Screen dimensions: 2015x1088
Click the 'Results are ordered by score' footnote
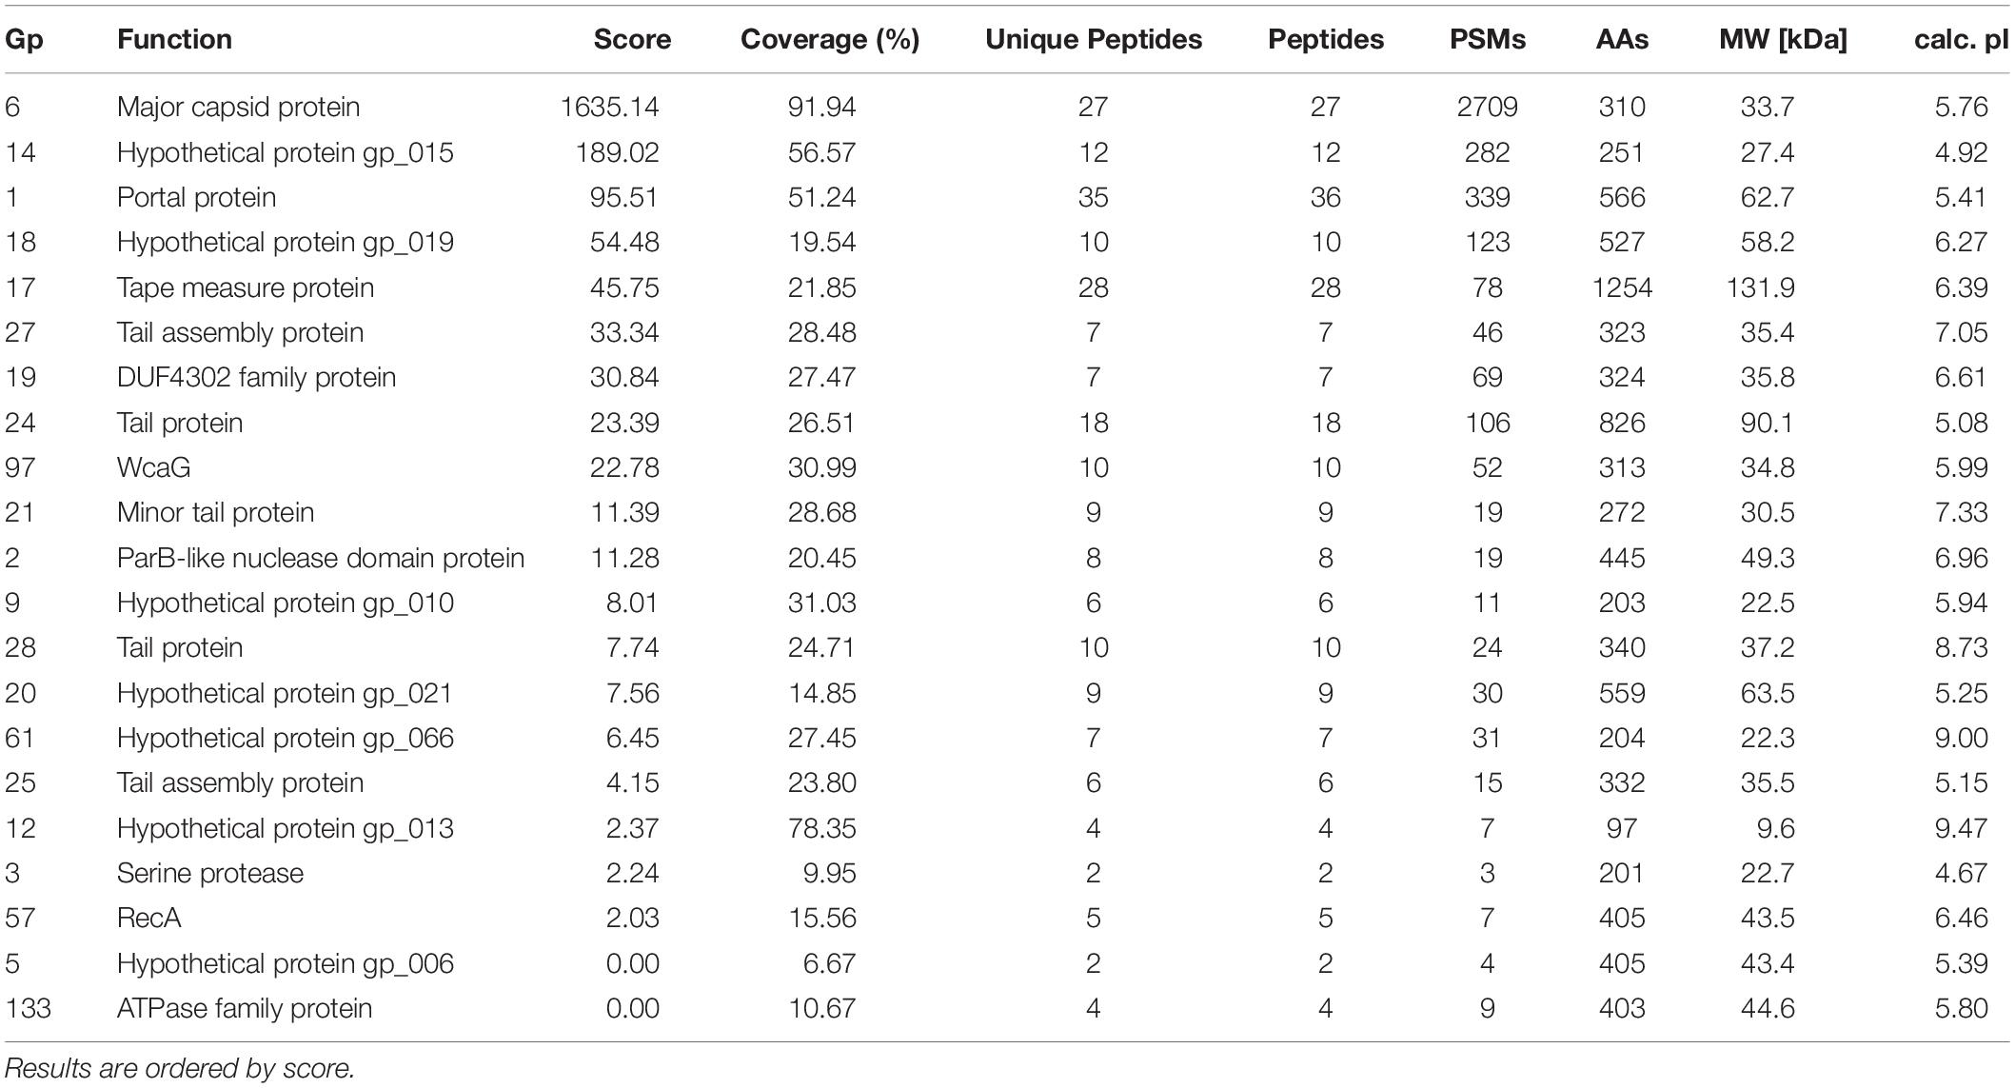(x=180, y=1069)
